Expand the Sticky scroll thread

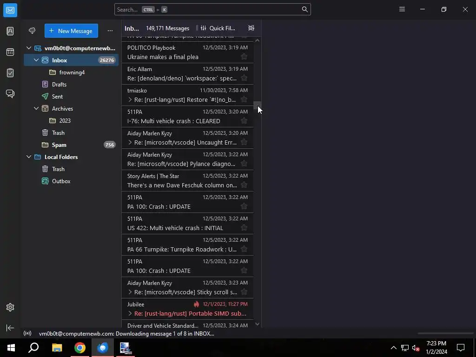click(x=130, y=292)
